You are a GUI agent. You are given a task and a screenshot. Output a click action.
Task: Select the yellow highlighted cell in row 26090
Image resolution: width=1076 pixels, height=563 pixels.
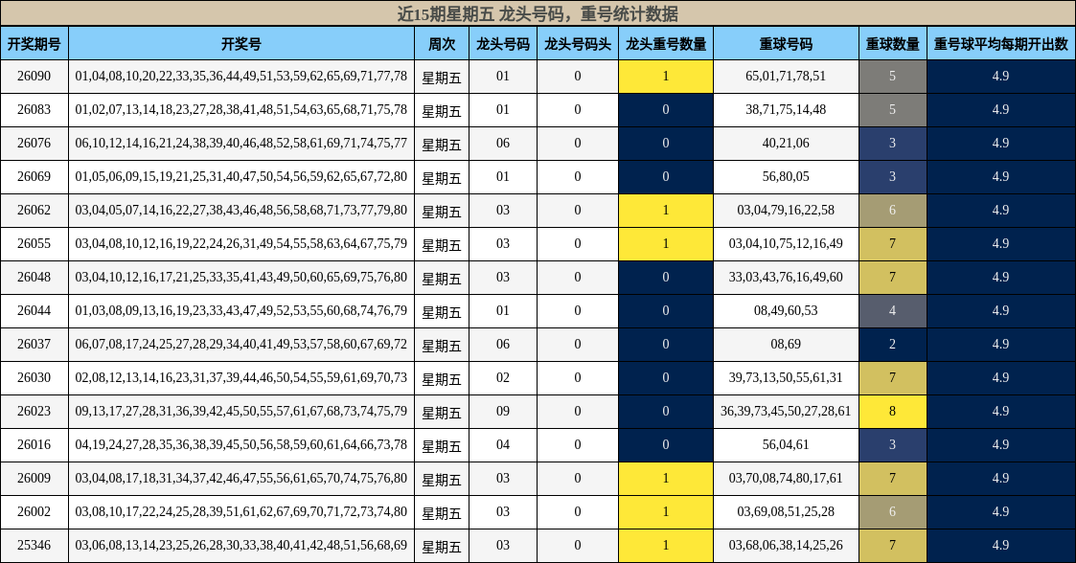click(666, 76)
